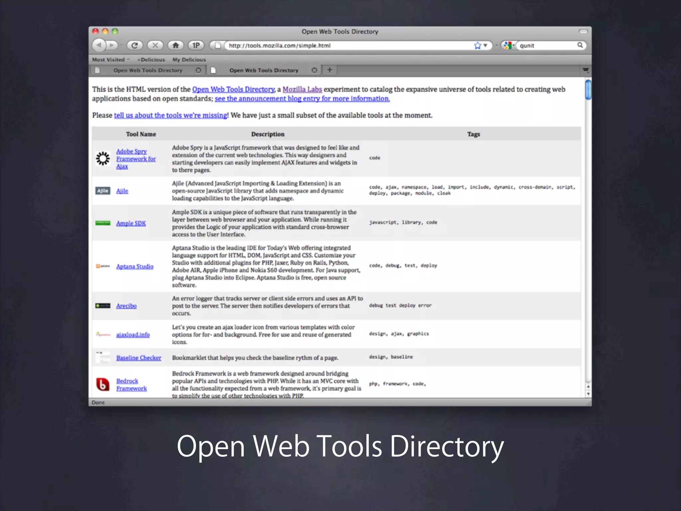Click the Description column header
Screen dimensions: 681x511
pos(268,134)
